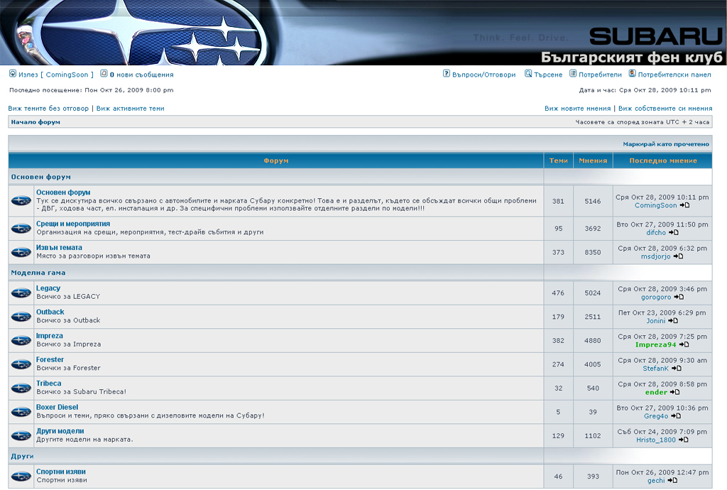
Task: Go to latest post icon next to msdjorjo
Action: [x=678, y=256]
